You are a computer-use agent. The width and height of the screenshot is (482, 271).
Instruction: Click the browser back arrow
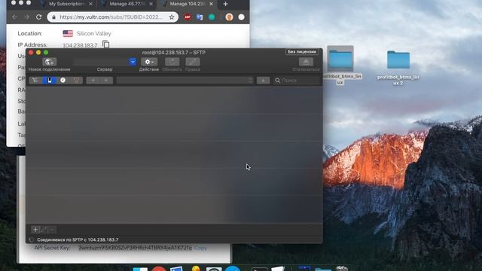pyautogui.click(x=14, y=17)
